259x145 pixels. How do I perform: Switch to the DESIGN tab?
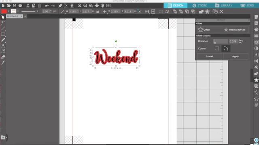pyautogui.click(x=175, y=5)
